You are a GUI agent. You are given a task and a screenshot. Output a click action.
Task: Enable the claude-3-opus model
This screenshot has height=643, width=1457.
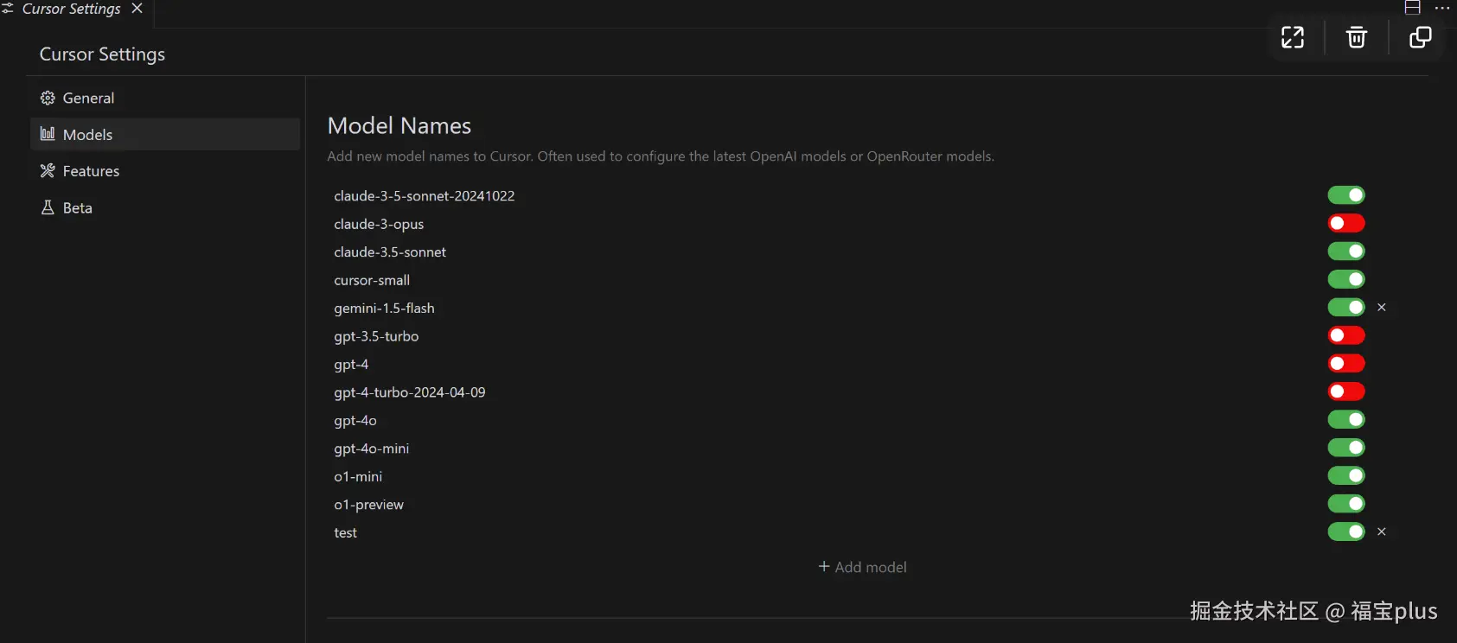coord(1346,224)
